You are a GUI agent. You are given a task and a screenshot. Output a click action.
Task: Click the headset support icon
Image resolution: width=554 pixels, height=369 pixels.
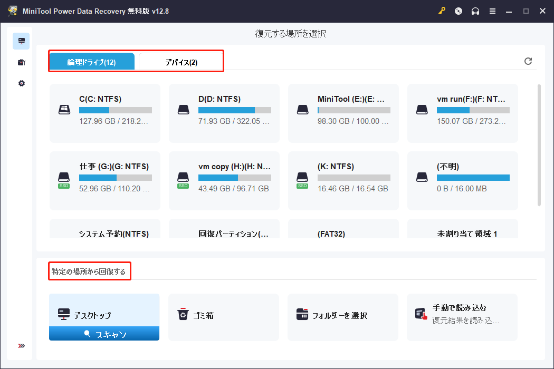475,11
